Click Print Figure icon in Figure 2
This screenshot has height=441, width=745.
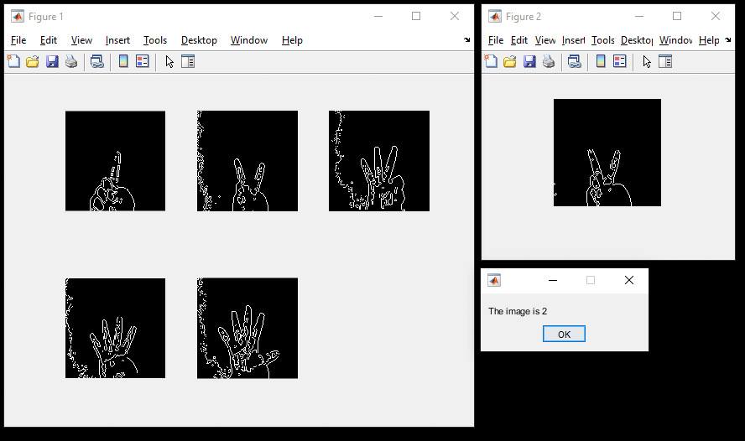click(549, 61)
